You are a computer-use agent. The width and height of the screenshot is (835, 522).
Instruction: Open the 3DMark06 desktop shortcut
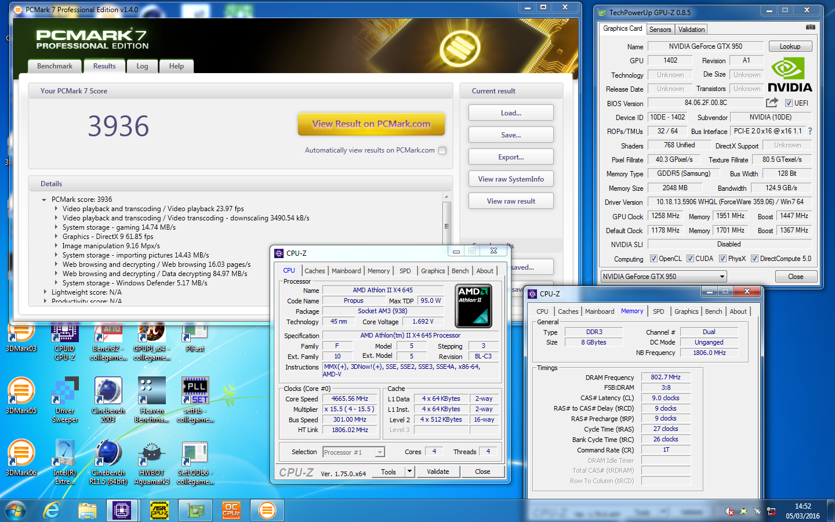(21, 458)
